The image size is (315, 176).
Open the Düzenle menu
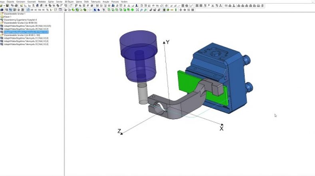(10, 2)
